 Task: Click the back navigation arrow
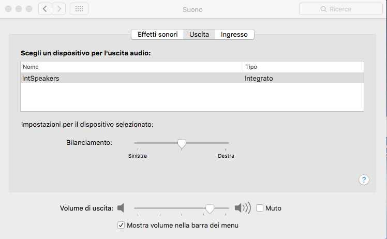[45, 9]
